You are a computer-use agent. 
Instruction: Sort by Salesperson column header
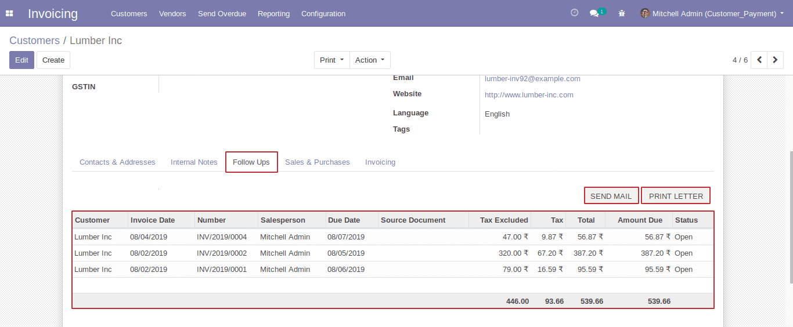click(x=291, y=220)
